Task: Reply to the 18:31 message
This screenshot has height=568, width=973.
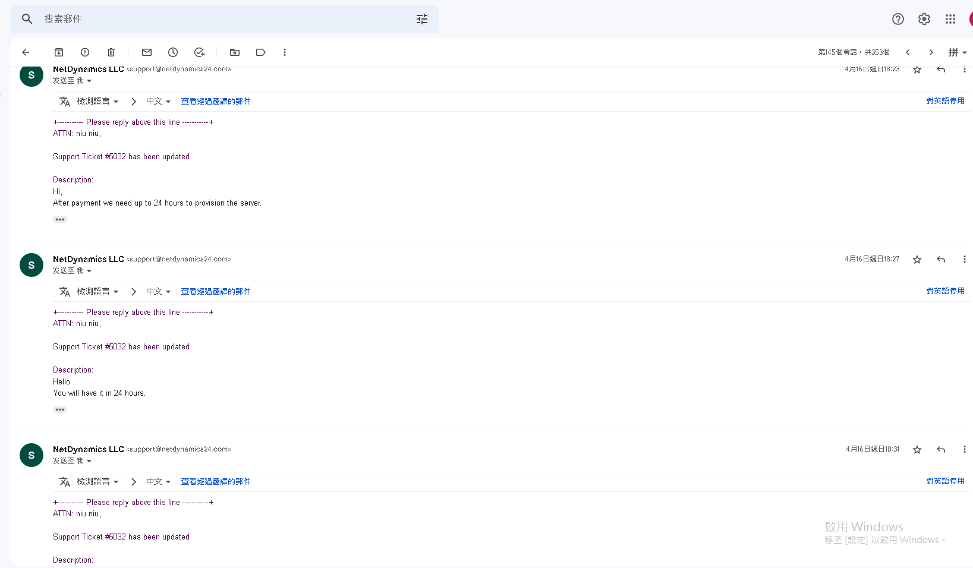Action: pos(941,449)
